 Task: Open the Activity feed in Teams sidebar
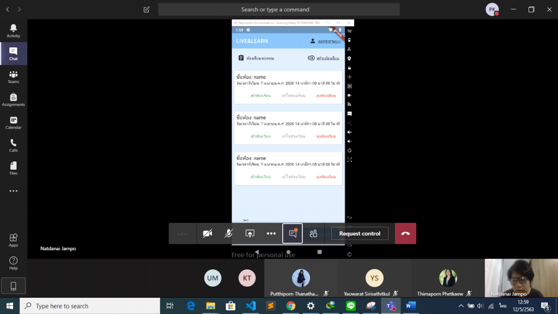click(x=13, y=31)
